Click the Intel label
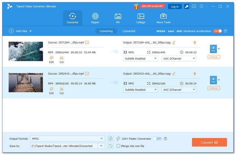This screenshot has height=155, width=236. pyautogui.click(x=171, y=31)
